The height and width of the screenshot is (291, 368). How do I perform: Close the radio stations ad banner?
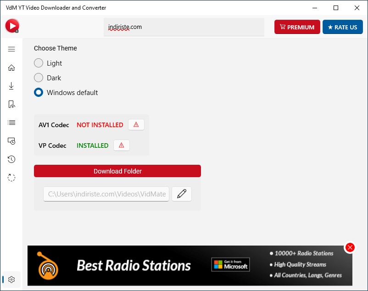coord(350,247)
